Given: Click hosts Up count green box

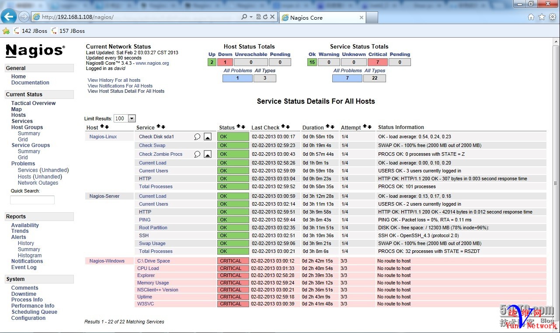Looking at the screenshot, I should pyautogui.click(x=212, y=62).
